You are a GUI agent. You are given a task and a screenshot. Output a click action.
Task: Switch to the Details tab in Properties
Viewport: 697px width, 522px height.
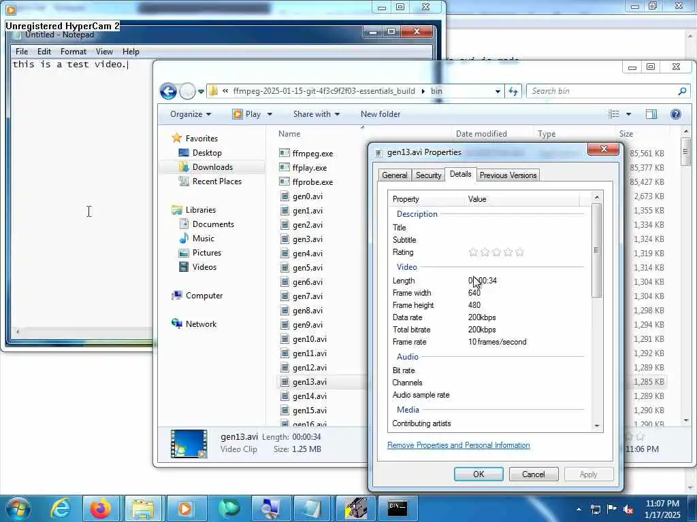[x=461, y=174]
